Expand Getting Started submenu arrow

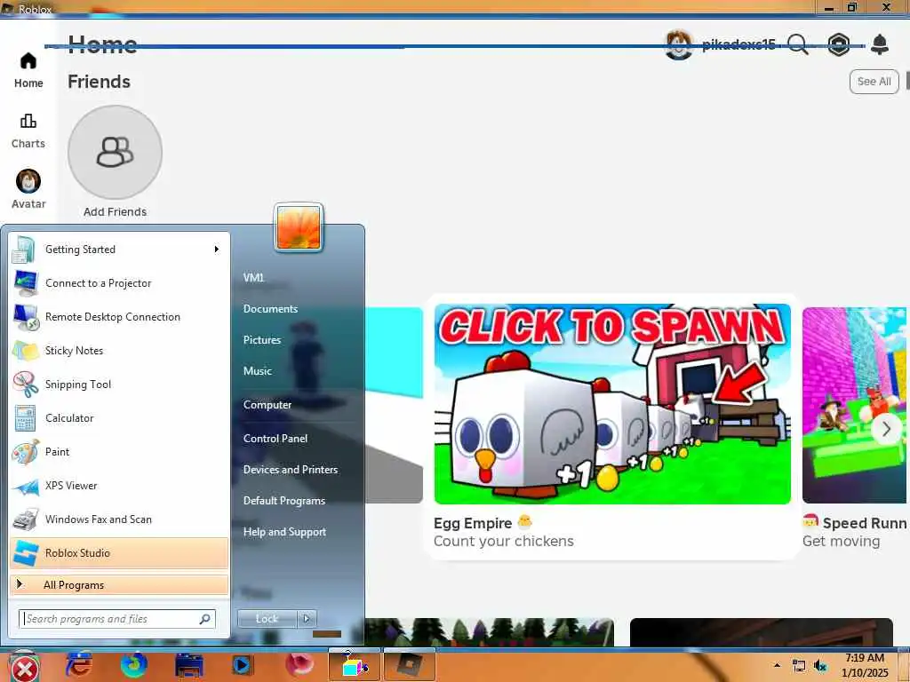click(217, 250)
